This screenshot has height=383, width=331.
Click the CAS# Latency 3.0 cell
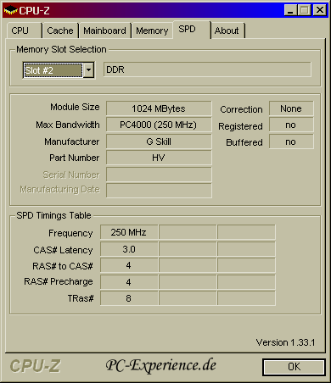click(129, 249)
